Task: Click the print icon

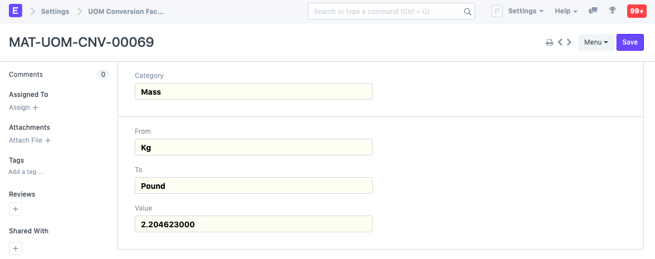Action: point(549,42)
